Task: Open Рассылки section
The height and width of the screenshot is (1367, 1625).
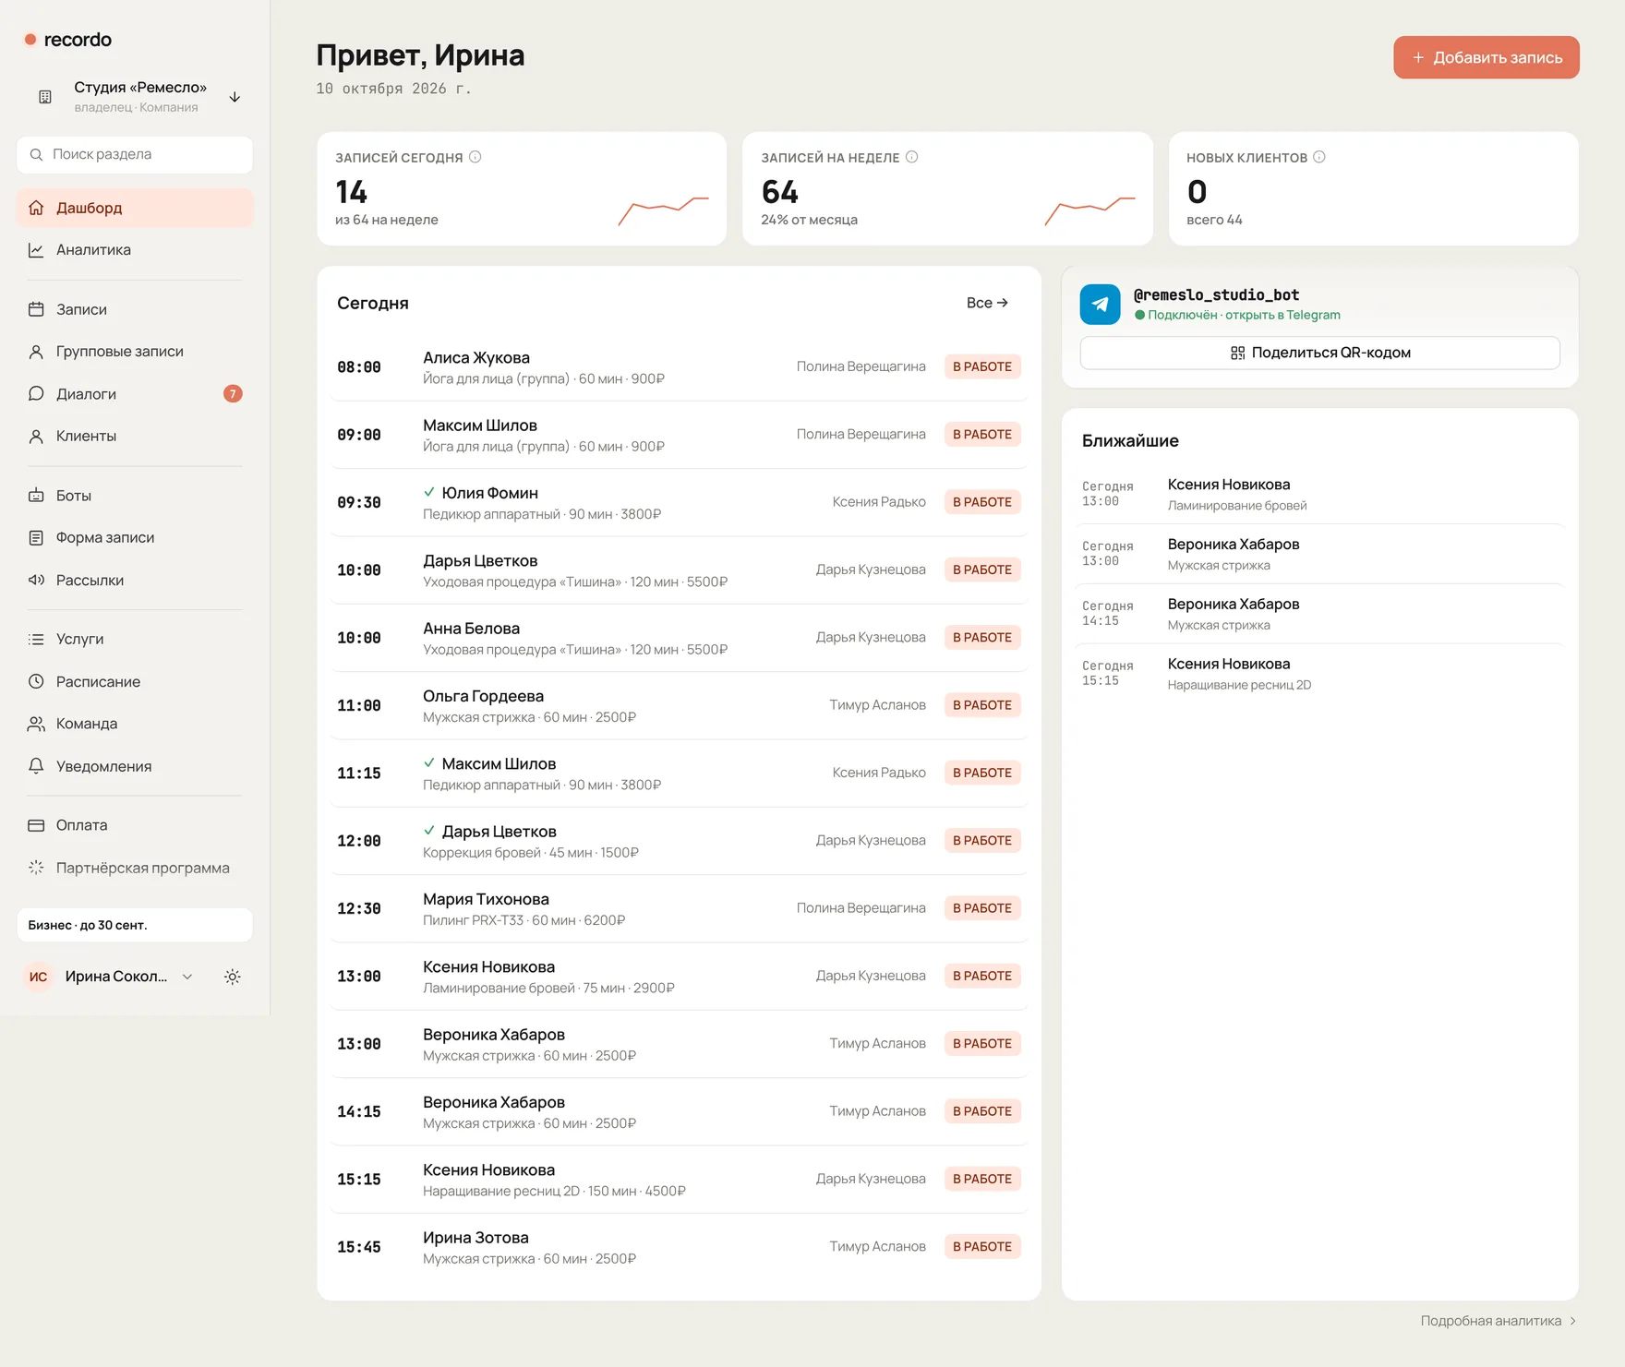Action: [135, 581]
